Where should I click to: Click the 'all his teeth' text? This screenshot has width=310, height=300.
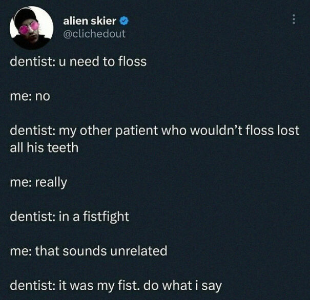click(x=44, y=147)
